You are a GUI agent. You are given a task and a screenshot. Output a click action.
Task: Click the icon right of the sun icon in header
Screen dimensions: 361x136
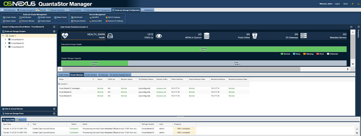click(358, 4)
